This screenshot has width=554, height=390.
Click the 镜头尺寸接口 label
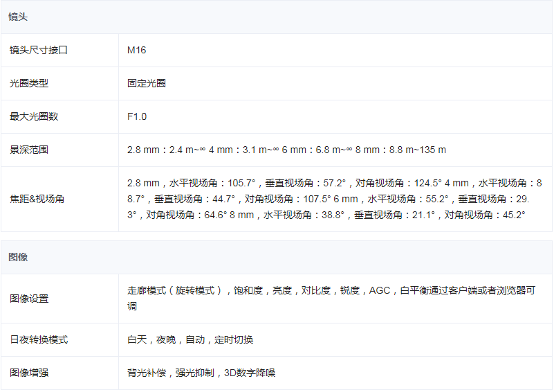click(39, 50)
